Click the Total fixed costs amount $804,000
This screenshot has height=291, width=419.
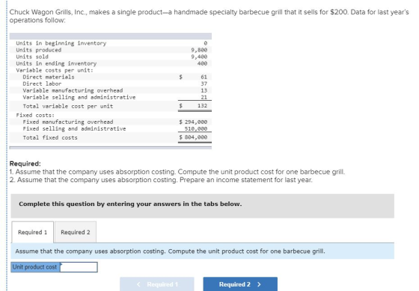193,137
